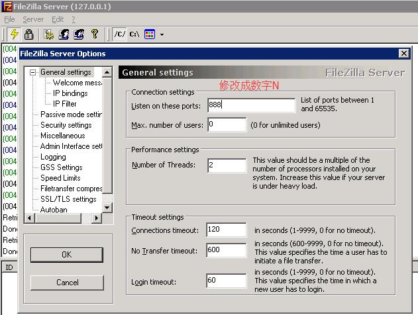Select SSL/TLS settings tree item
The height and width of the screenshot is (315, 418).
(x=68, y=199)
